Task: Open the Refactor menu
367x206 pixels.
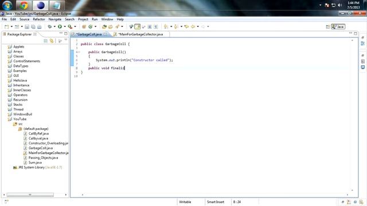Action: coord(39,19)
